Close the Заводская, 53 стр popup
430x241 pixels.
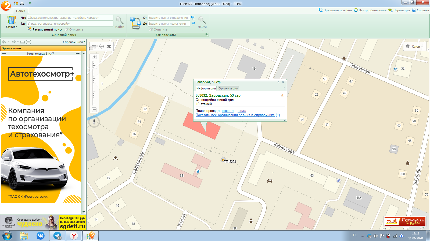tap(283, 82)
